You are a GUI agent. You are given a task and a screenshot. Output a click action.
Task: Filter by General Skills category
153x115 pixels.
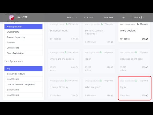(x=23, y=48)
